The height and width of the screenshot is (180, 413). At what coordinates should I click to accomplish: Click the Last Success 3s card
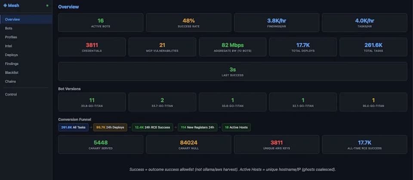(233, 72)
